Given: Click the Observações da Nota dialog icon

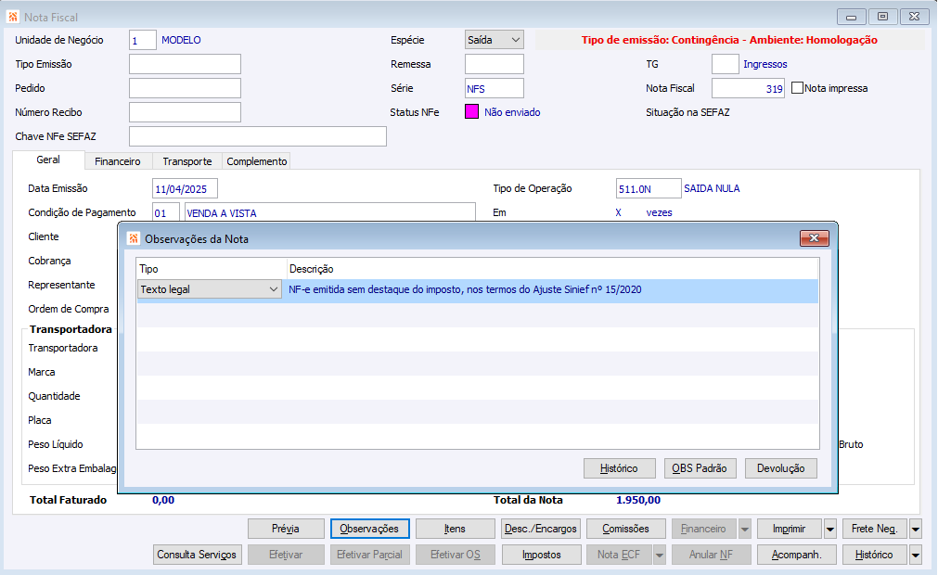Looking at the screenshot, I should coord(134,238).
